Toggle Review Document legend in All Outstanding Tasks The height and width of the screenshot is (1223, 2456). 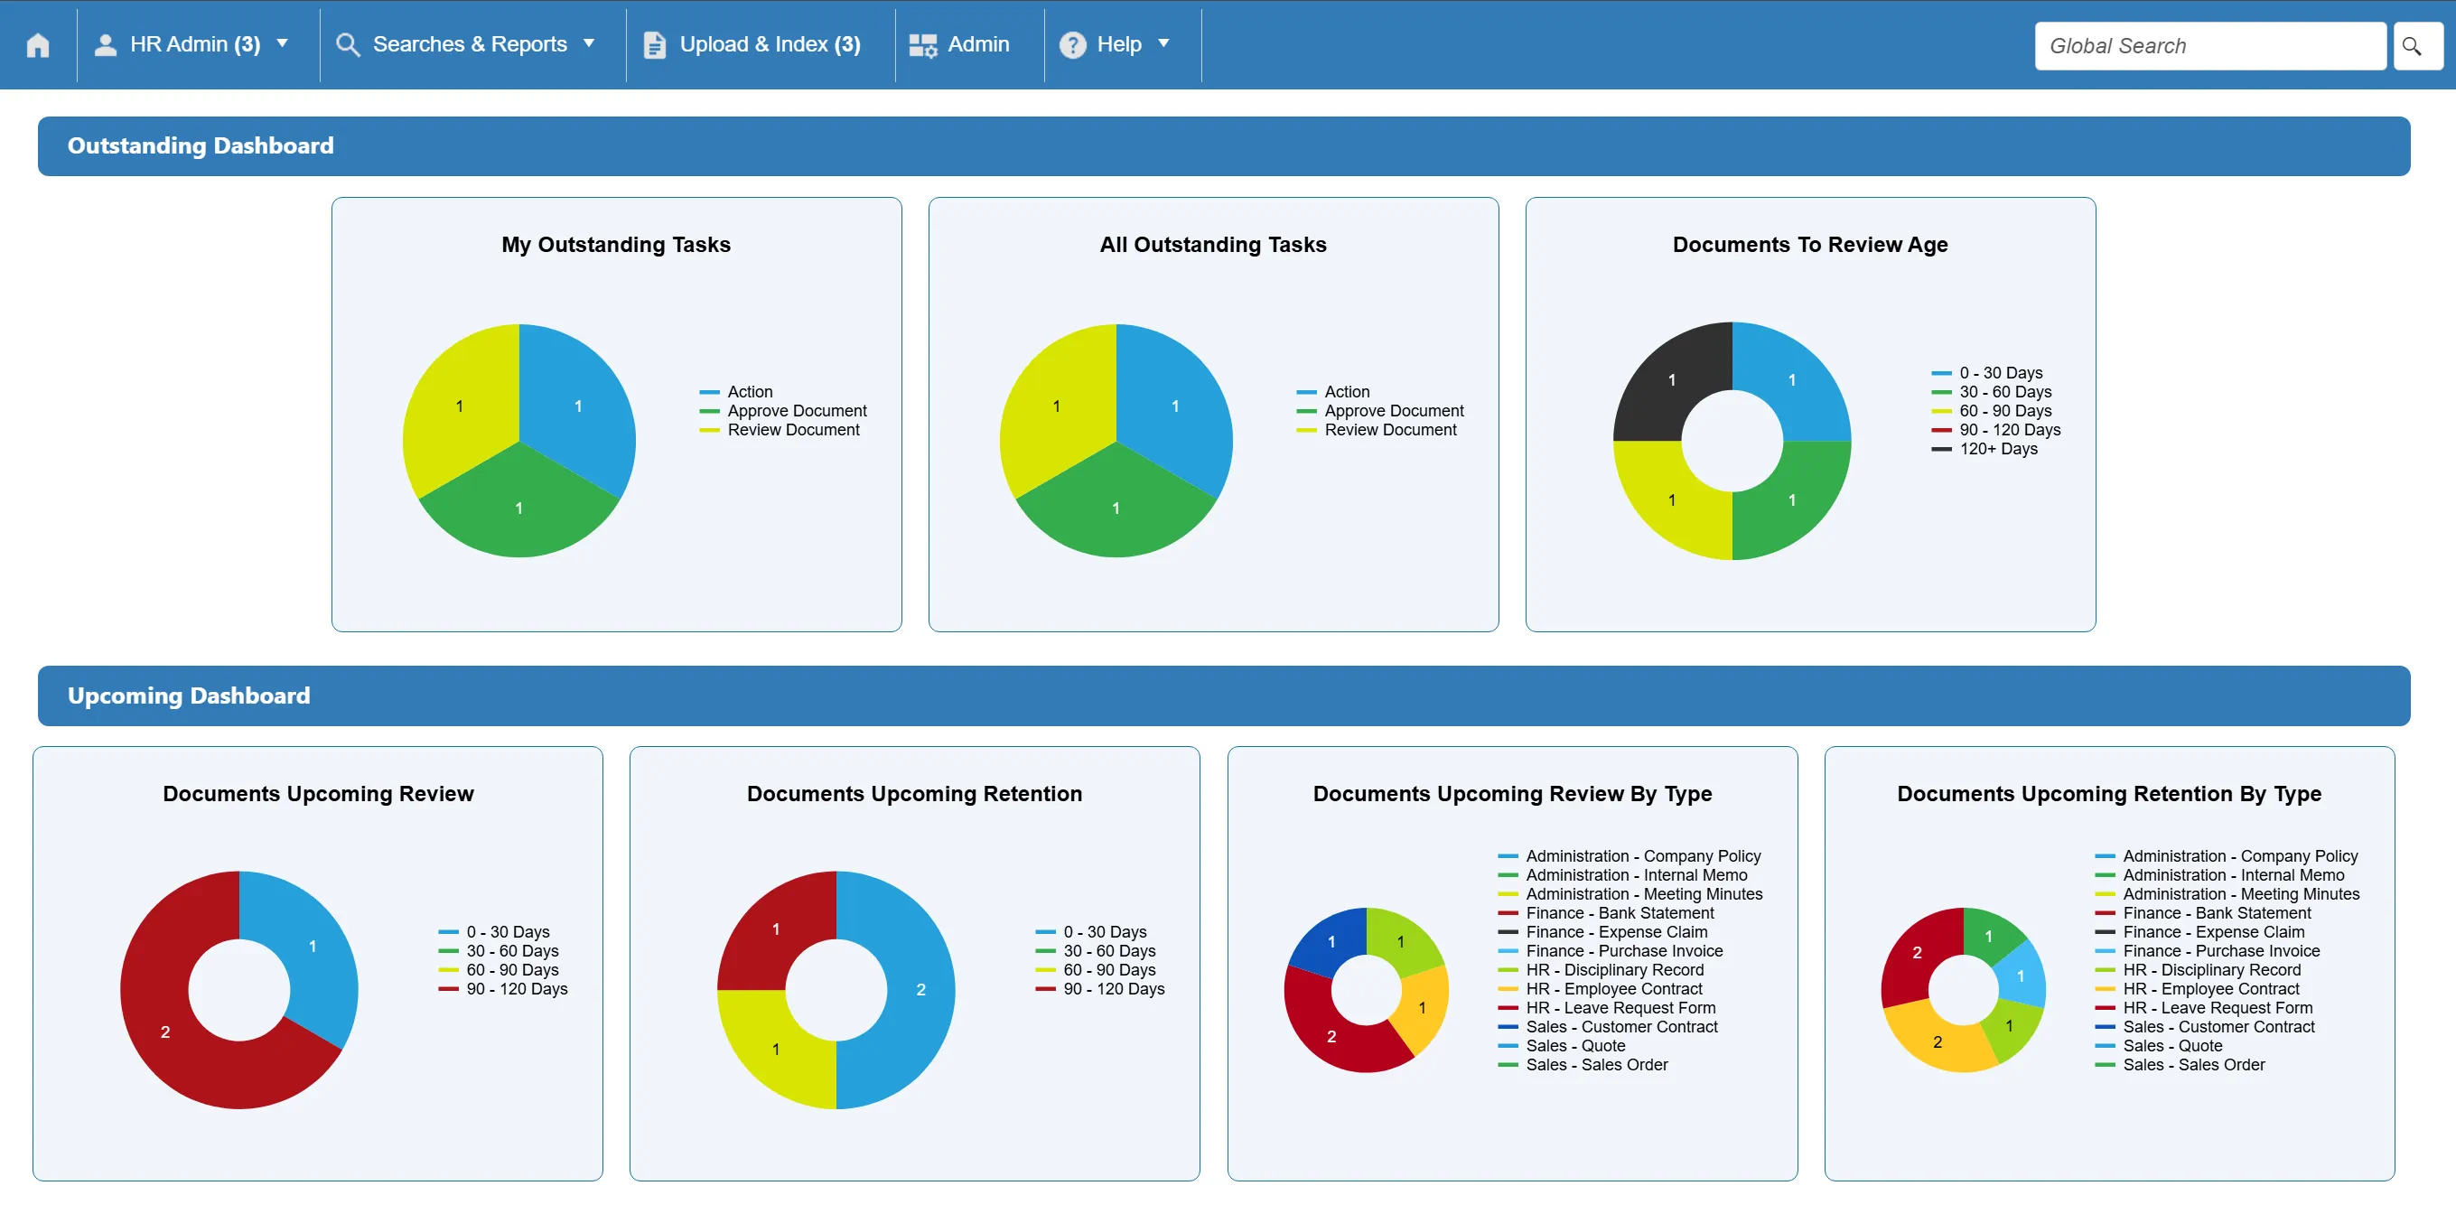1376,430
